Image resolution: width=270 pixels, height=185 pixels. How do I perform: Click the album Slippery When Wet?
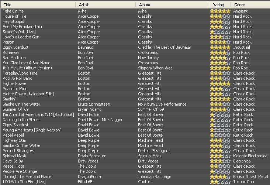coord(155,68)
